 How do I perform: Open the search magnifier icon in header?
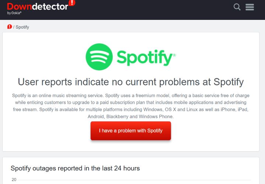(237, 7)
